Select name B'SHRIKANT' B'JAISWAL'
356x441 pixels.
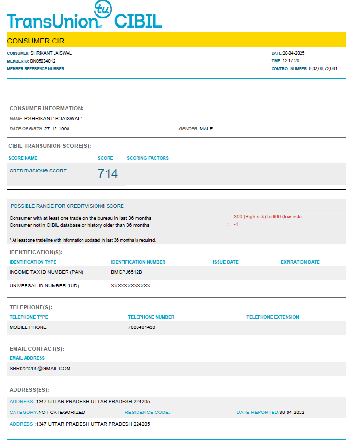coord(53,119)
